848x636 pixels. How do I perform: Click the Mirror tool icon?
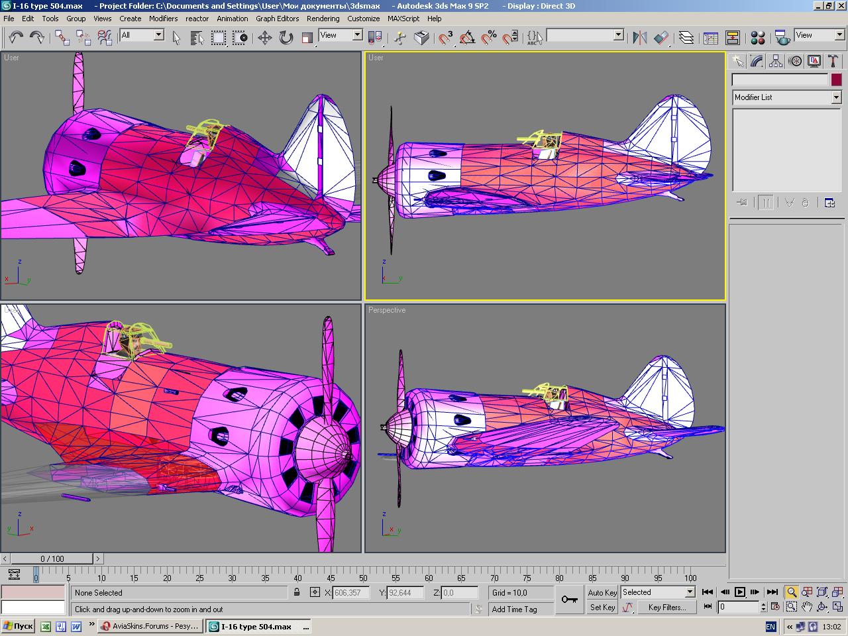pyautogui.click(x=639, y=38)
